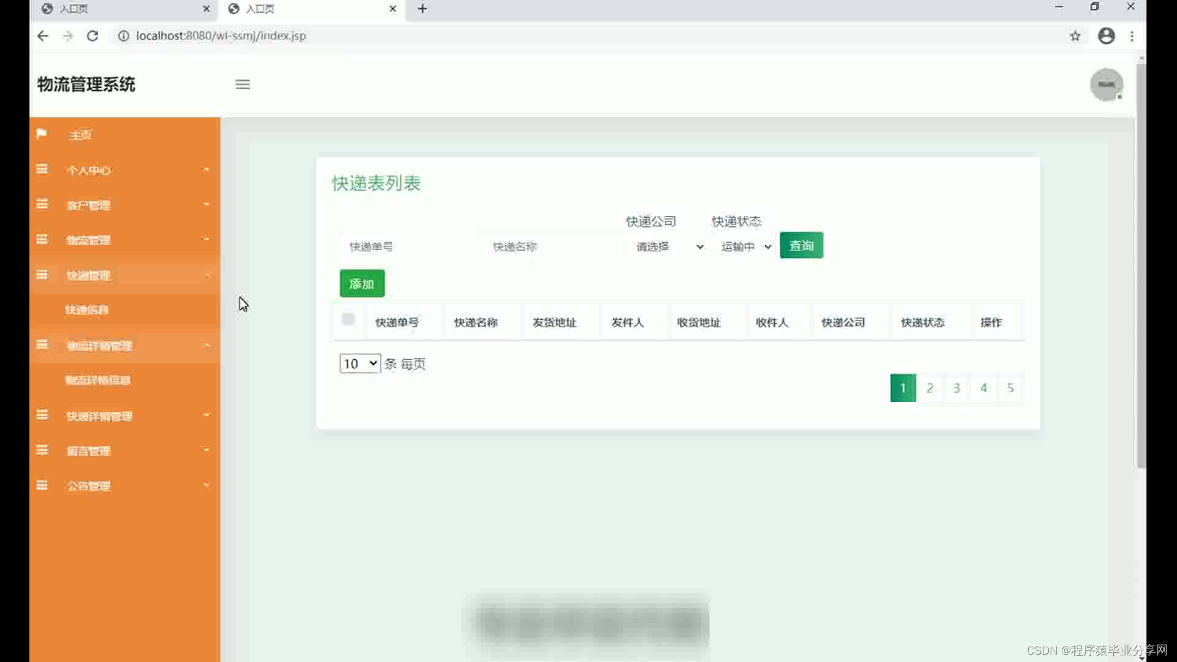Click the grid icon next to 个人中心

click(x=42, y=169)
